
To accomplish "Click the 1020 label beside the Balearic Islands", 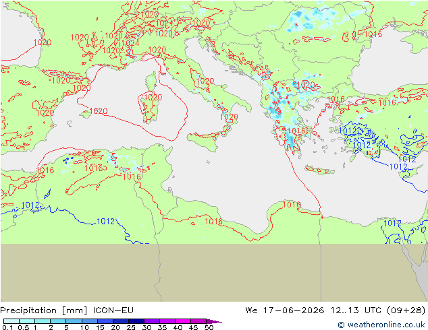I will pos(99,111).
